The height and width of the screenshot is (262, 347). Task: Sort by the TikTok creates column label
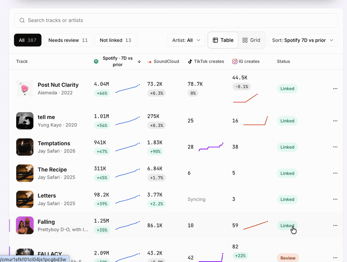click(209, 61)
